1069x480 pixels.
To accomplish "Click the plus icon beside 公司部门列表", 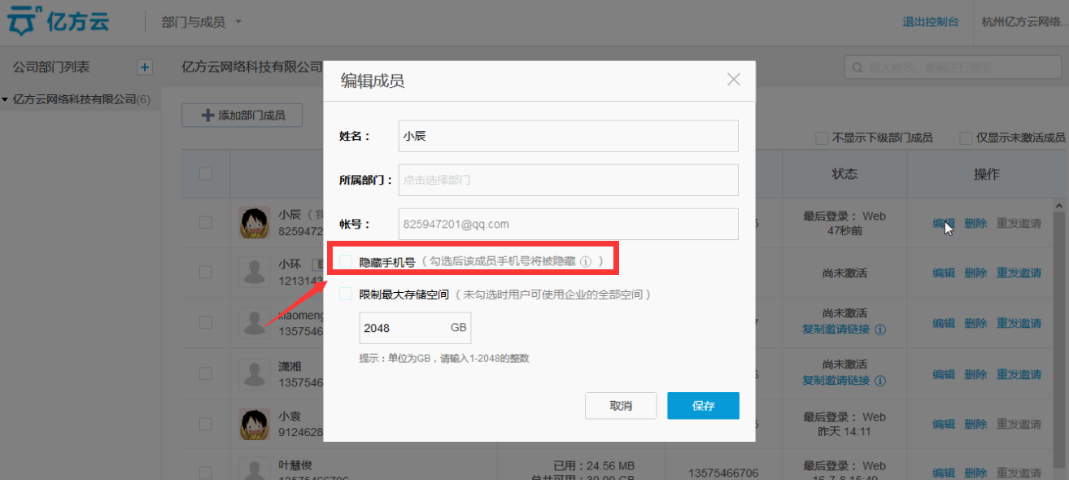I will click(x=144, y=68).
